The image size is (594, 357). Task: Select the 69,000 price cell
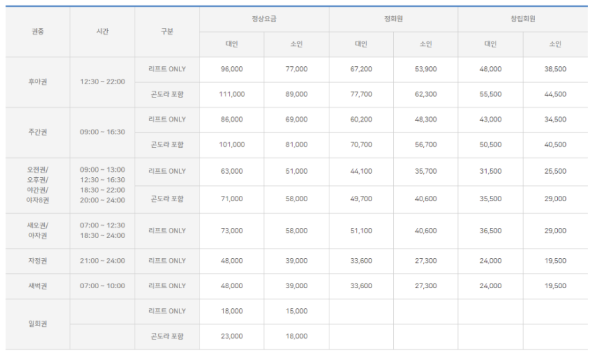296,120
